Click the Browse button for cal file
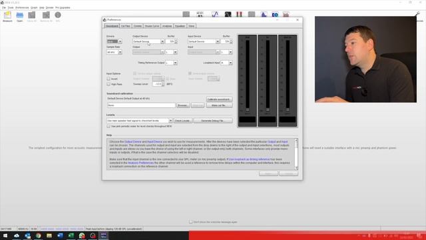This screenshot has width=426, height=240. click(x=183, y=105)
